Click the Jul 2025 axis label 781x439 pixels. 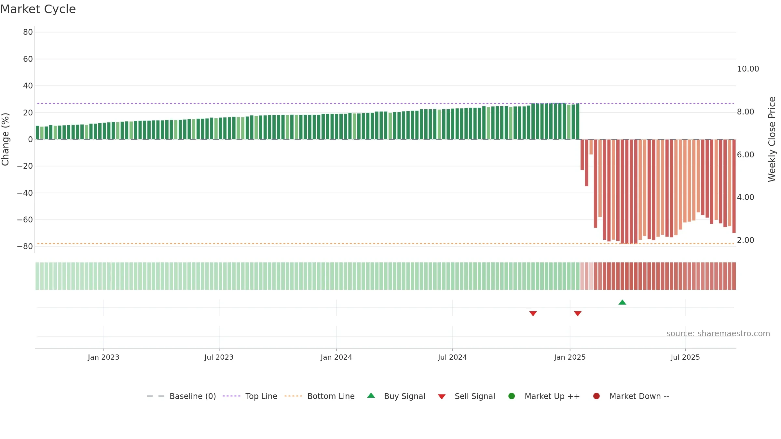pos(685,357)
